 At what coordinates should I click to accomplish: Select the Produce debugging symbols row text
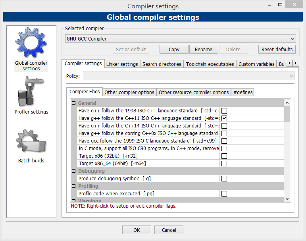click(115, 179)
